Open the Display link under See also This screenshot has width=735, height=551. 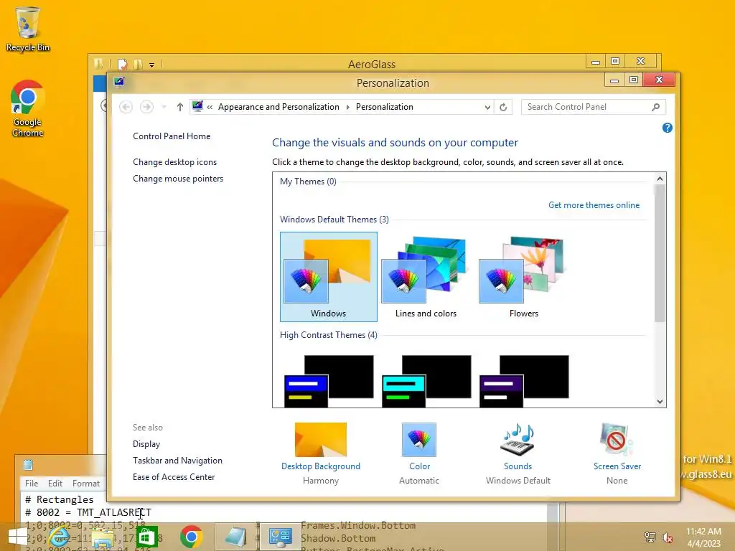(x=146, y=443)
